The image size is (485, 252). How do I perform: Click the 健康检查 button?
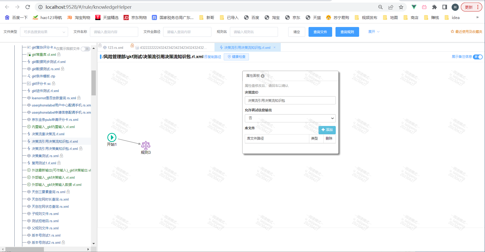click(236, 57)
